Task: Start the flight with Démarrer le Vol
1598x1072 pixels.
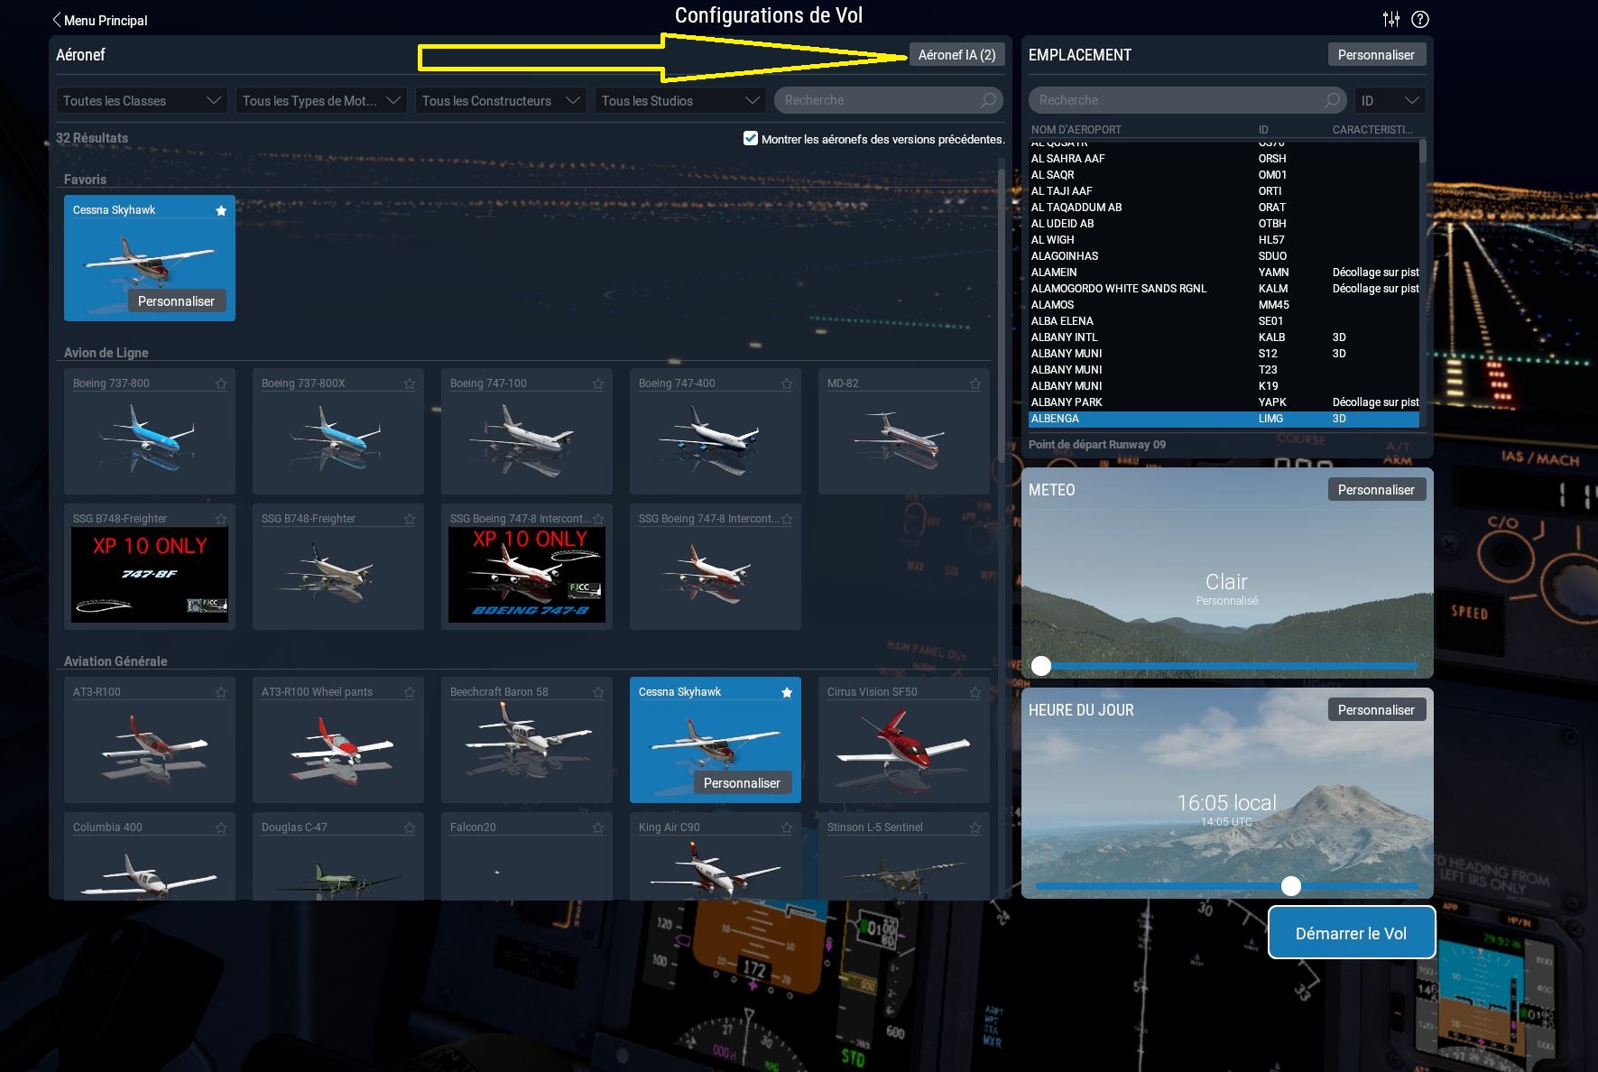Action: coord(1351,933)
